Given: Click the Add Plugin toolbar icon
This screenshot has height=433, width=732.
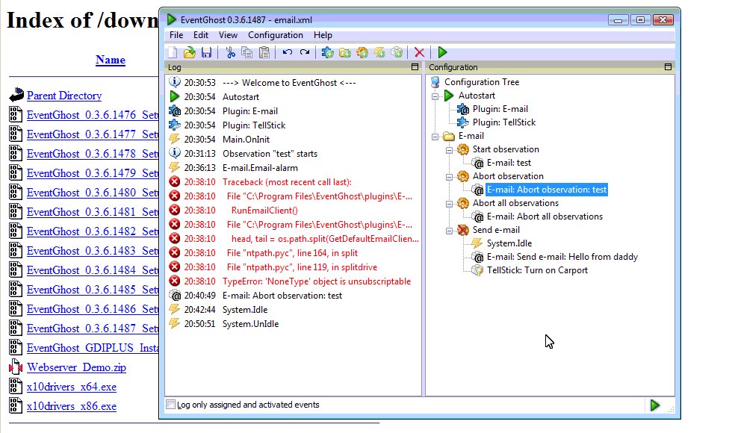Looking at the screenshot, I should tap(327, 52).
